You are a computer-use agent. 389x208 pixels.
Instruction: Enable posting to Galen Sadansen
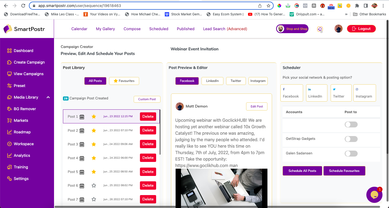pos(351,154)
